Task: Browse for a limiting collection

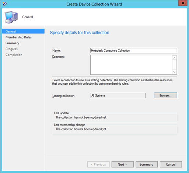Action: 165,95
